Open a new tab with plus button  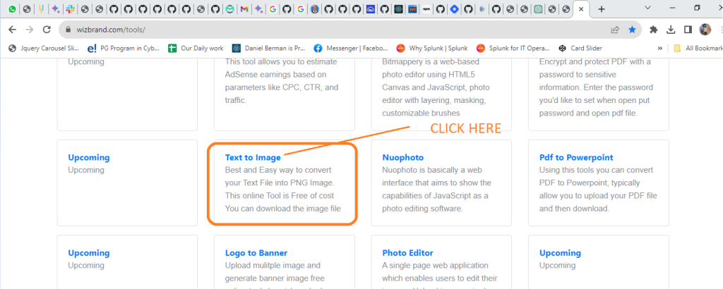click(x=602, y=9)
